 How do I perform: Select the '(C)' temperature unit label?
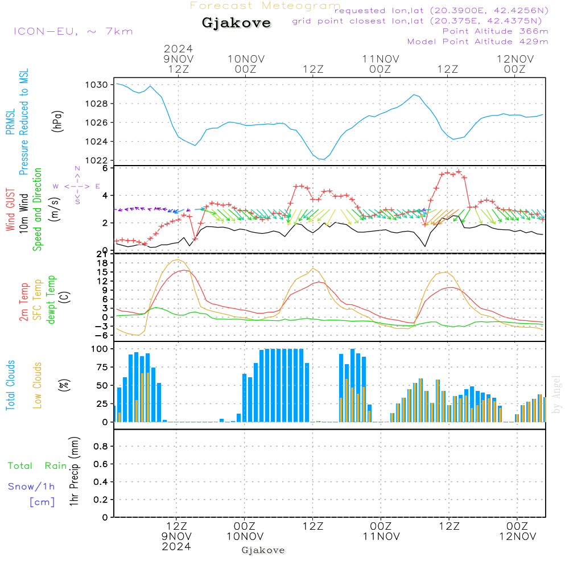pos(65,297)
